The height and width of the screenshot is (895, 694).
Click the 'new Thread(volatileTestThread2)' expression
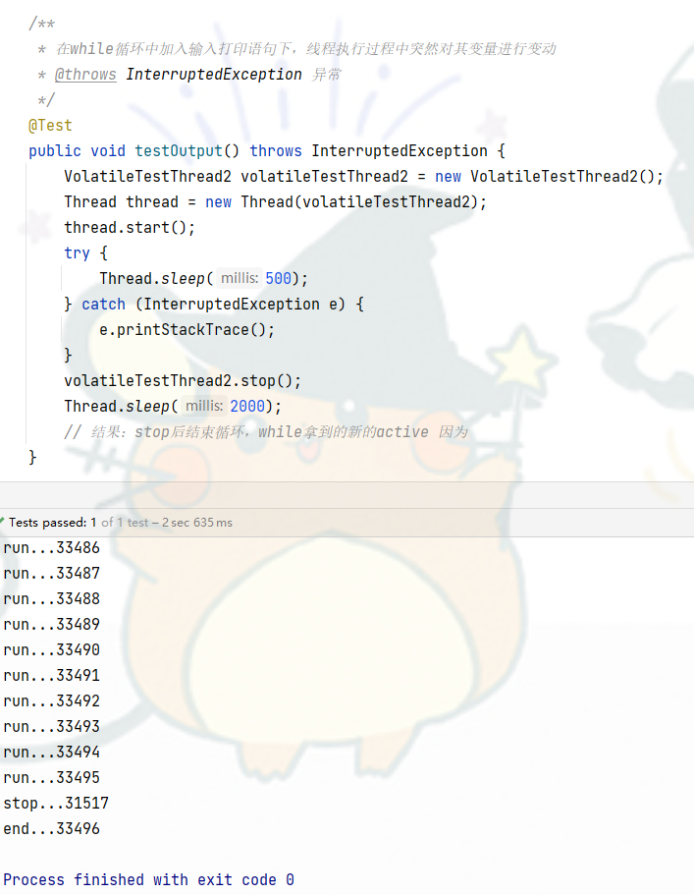(x=342, y=202)
